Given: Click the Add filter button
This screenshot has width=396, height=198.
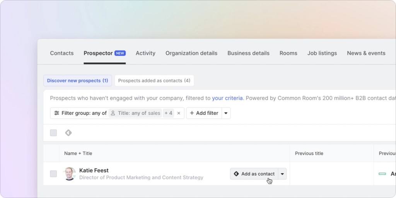Looking at the screenshot, I should point(204,113).
